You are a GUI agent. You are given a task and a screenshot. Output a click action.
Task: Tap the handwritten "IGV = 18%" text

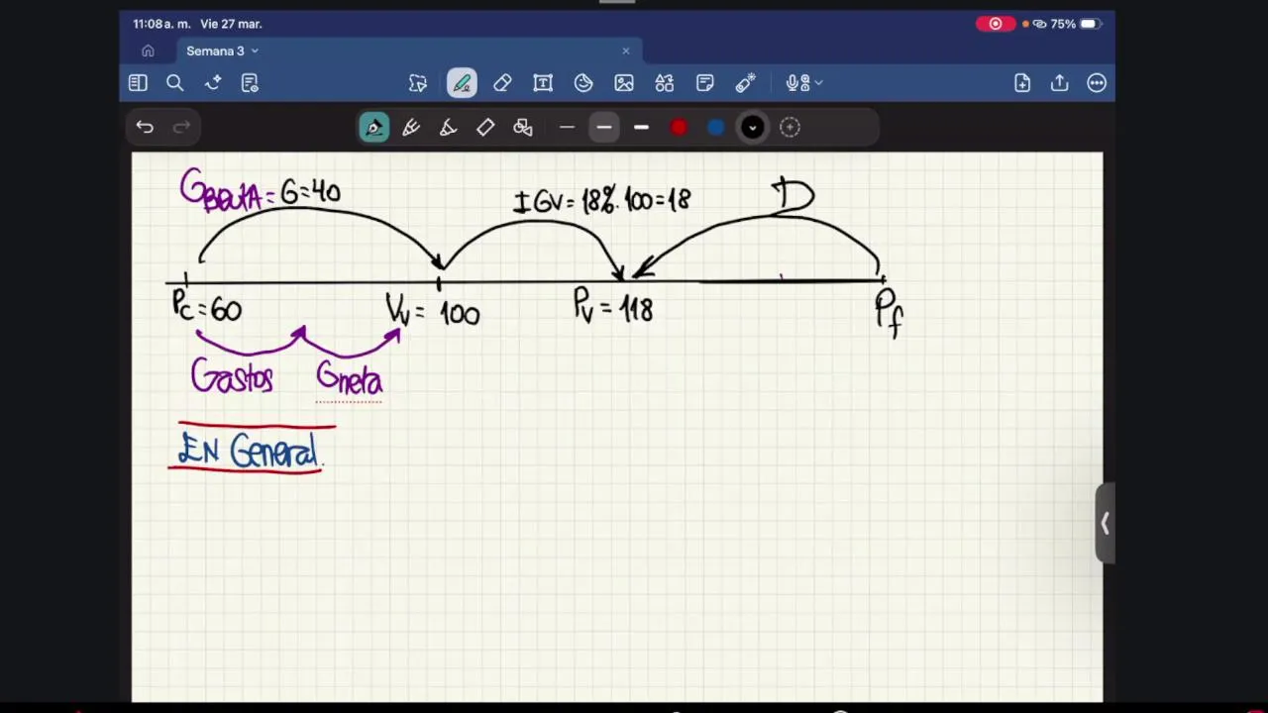click(565, 201)
